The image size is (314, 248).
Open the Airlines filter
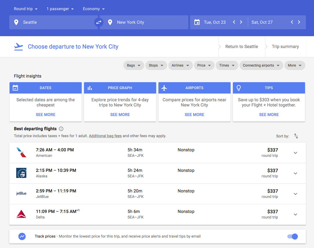pyautogui.click(x=180, y=65)
